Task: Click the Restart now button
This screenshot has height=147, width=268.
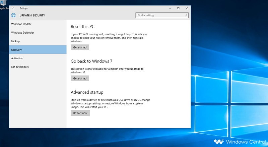Action: pyautogui.click(x=80, y=113)
